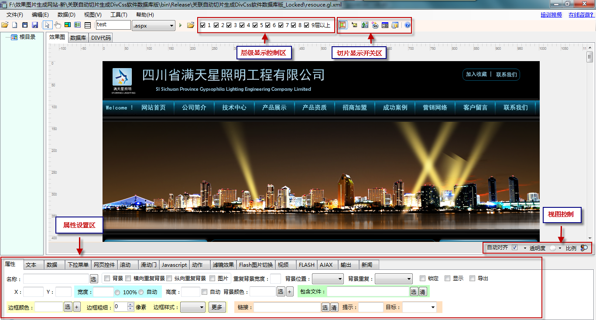Screen dimensions: 596x320
Task: Click the XML file icon in toolbar
Action: coord(375,25)
